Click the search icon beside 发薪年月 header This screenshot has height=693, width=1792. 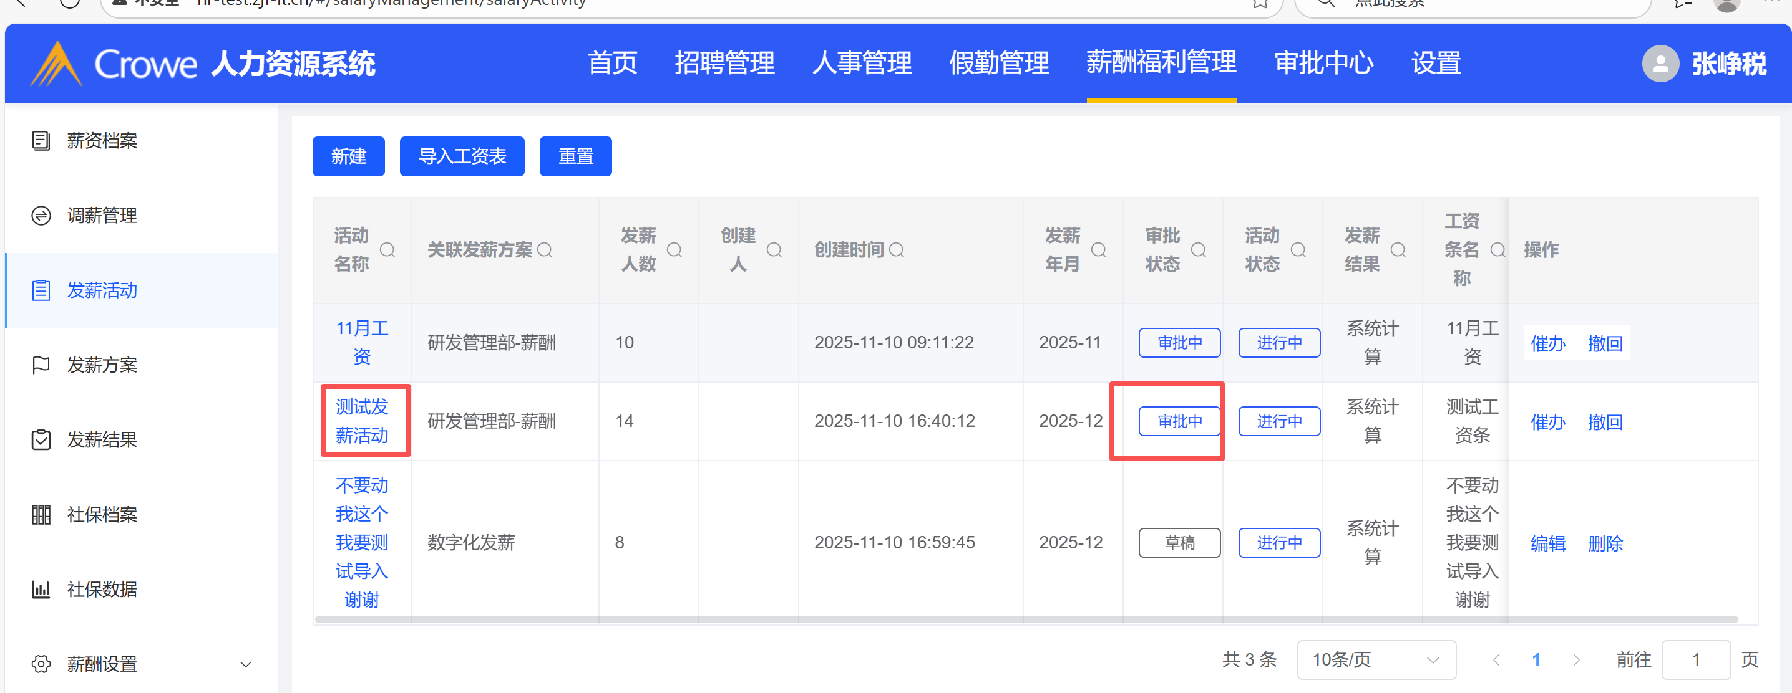click(1098, 251)
